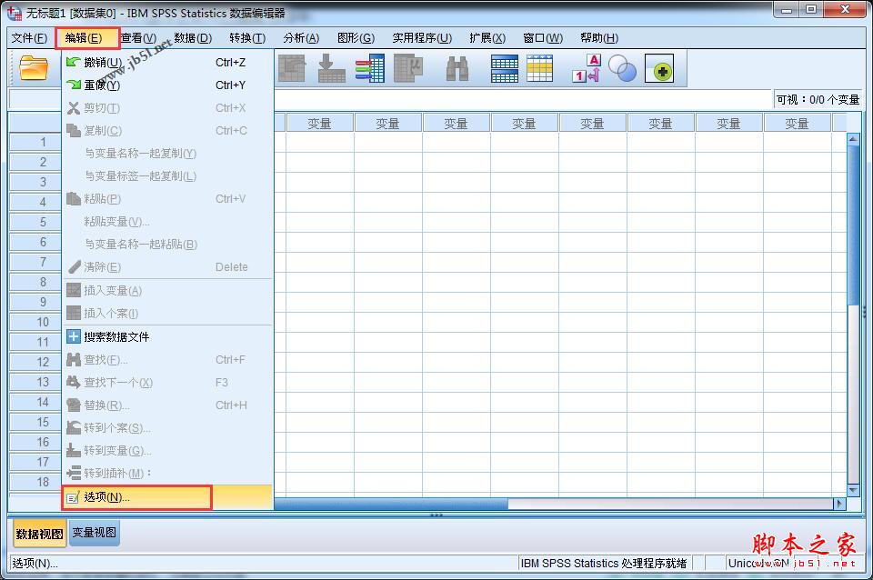This screenshot has width=873, height=580.
Task: Open the 窗口(W) menu
Action: point(543,38)
